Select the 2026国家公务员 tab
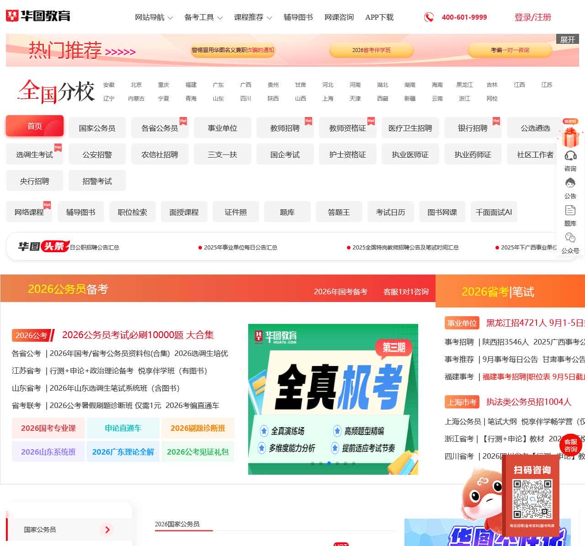The height and width of the screenshot is (546, 585). [177, 525]
